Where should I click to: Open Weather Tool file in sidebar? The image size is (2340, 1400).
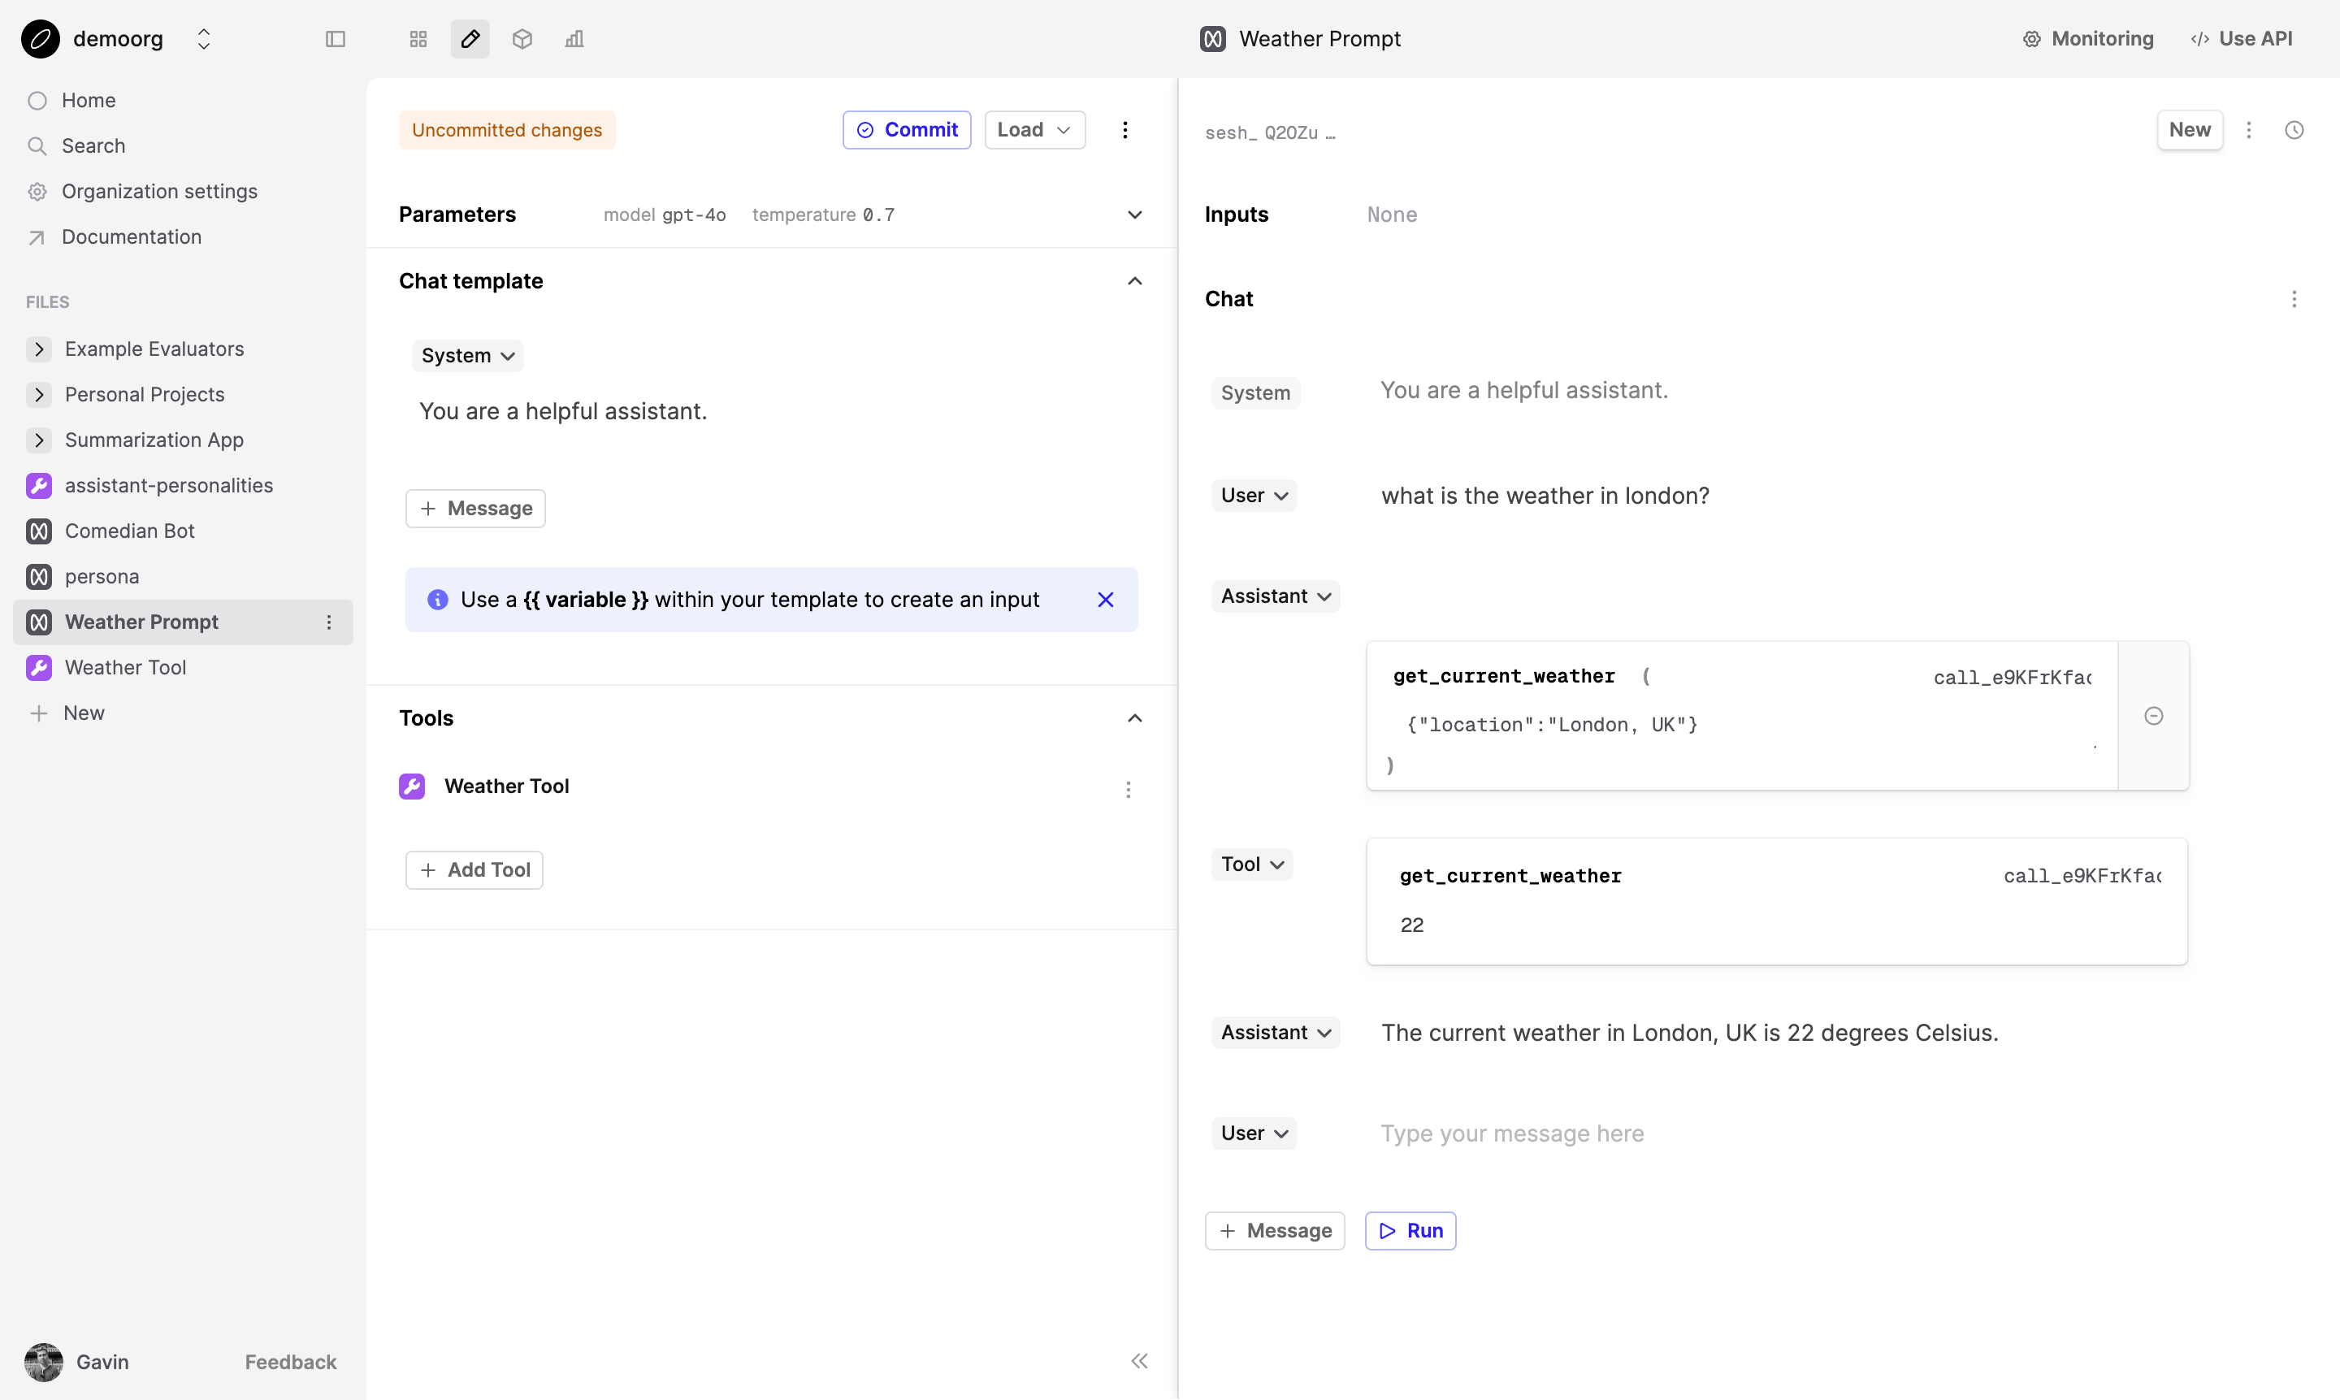pyautogui.click(x=125, y=667)
